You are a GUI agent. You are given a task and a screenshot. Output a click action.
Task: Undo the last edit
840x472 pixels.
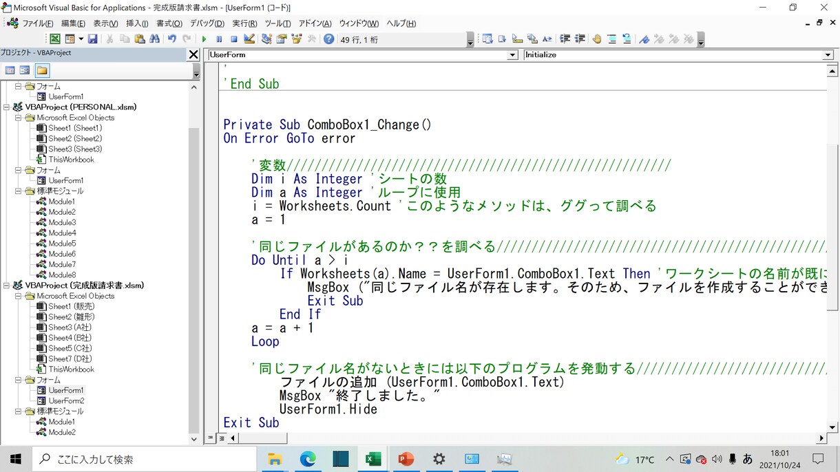pyautogui.click(x=171, y=39)
